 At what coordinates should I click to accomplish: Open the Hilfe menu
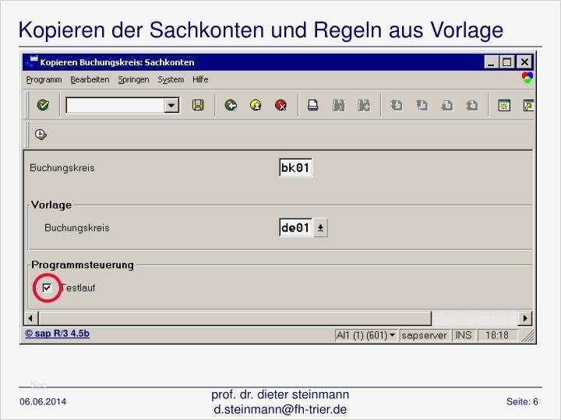point(200,79)
